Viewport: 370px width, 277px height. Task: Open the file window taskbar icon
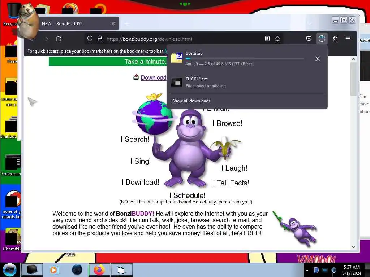pos(121,270)
